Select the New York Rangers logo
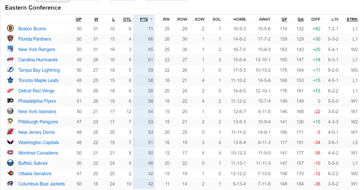This screenshot has height=190, width=364. point(10,49)
